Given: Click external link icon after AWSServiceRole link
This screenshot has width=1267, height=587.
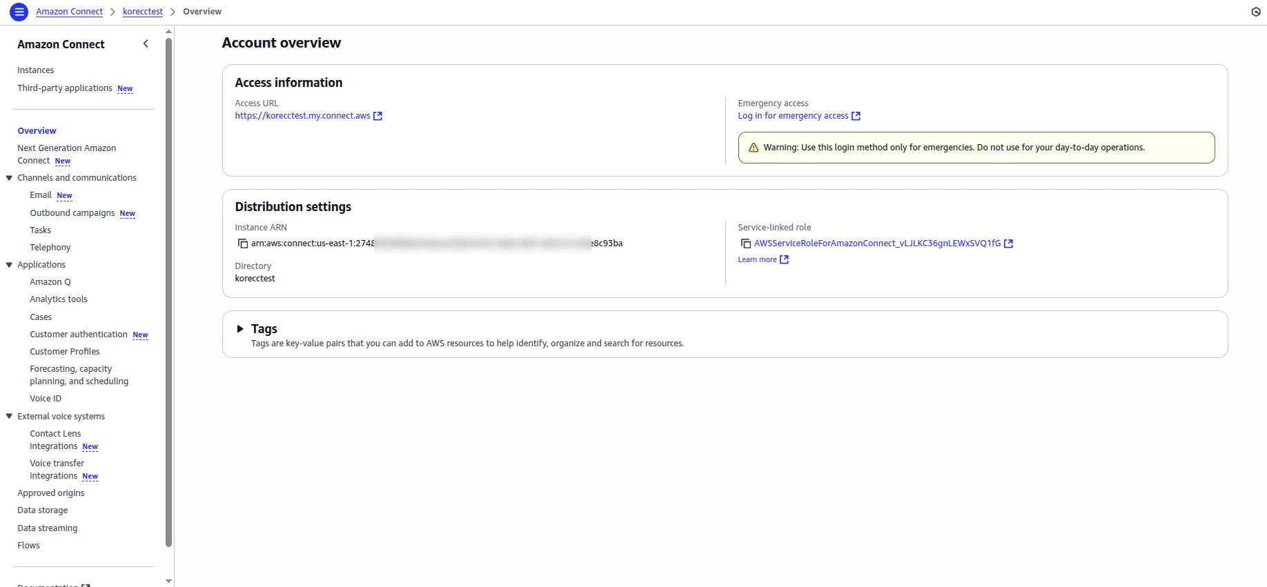Looking at the screenshot, I should tap(1008, 243).
